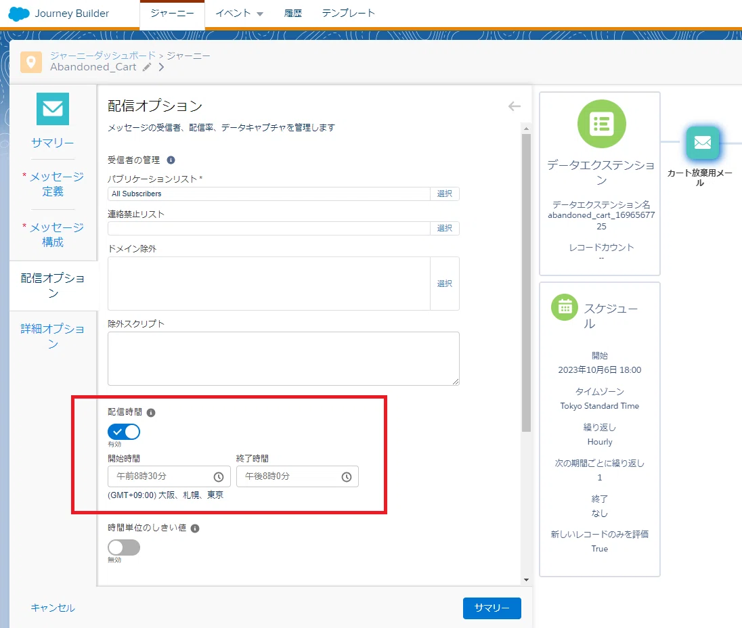The height and width of the screenshot is (628, 742).
Task: Open the 履歴 tab
Action: (293, 14)
